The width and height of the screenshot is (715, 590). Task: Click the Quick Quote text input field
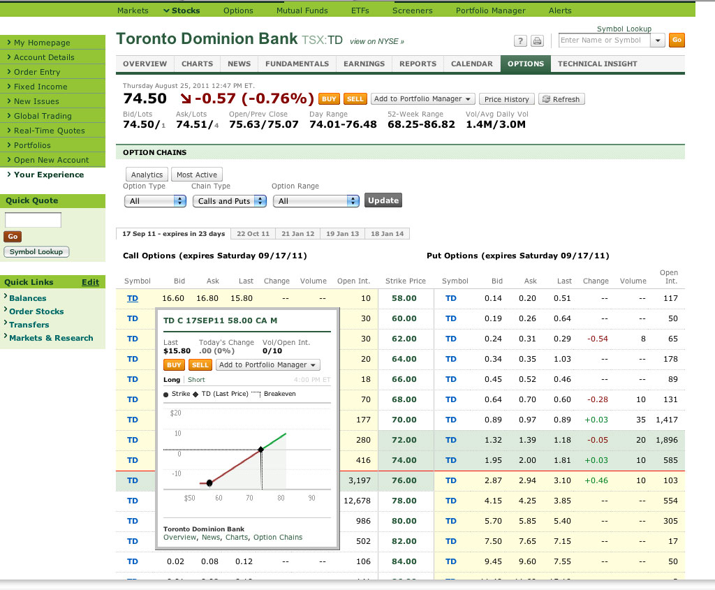33,220
